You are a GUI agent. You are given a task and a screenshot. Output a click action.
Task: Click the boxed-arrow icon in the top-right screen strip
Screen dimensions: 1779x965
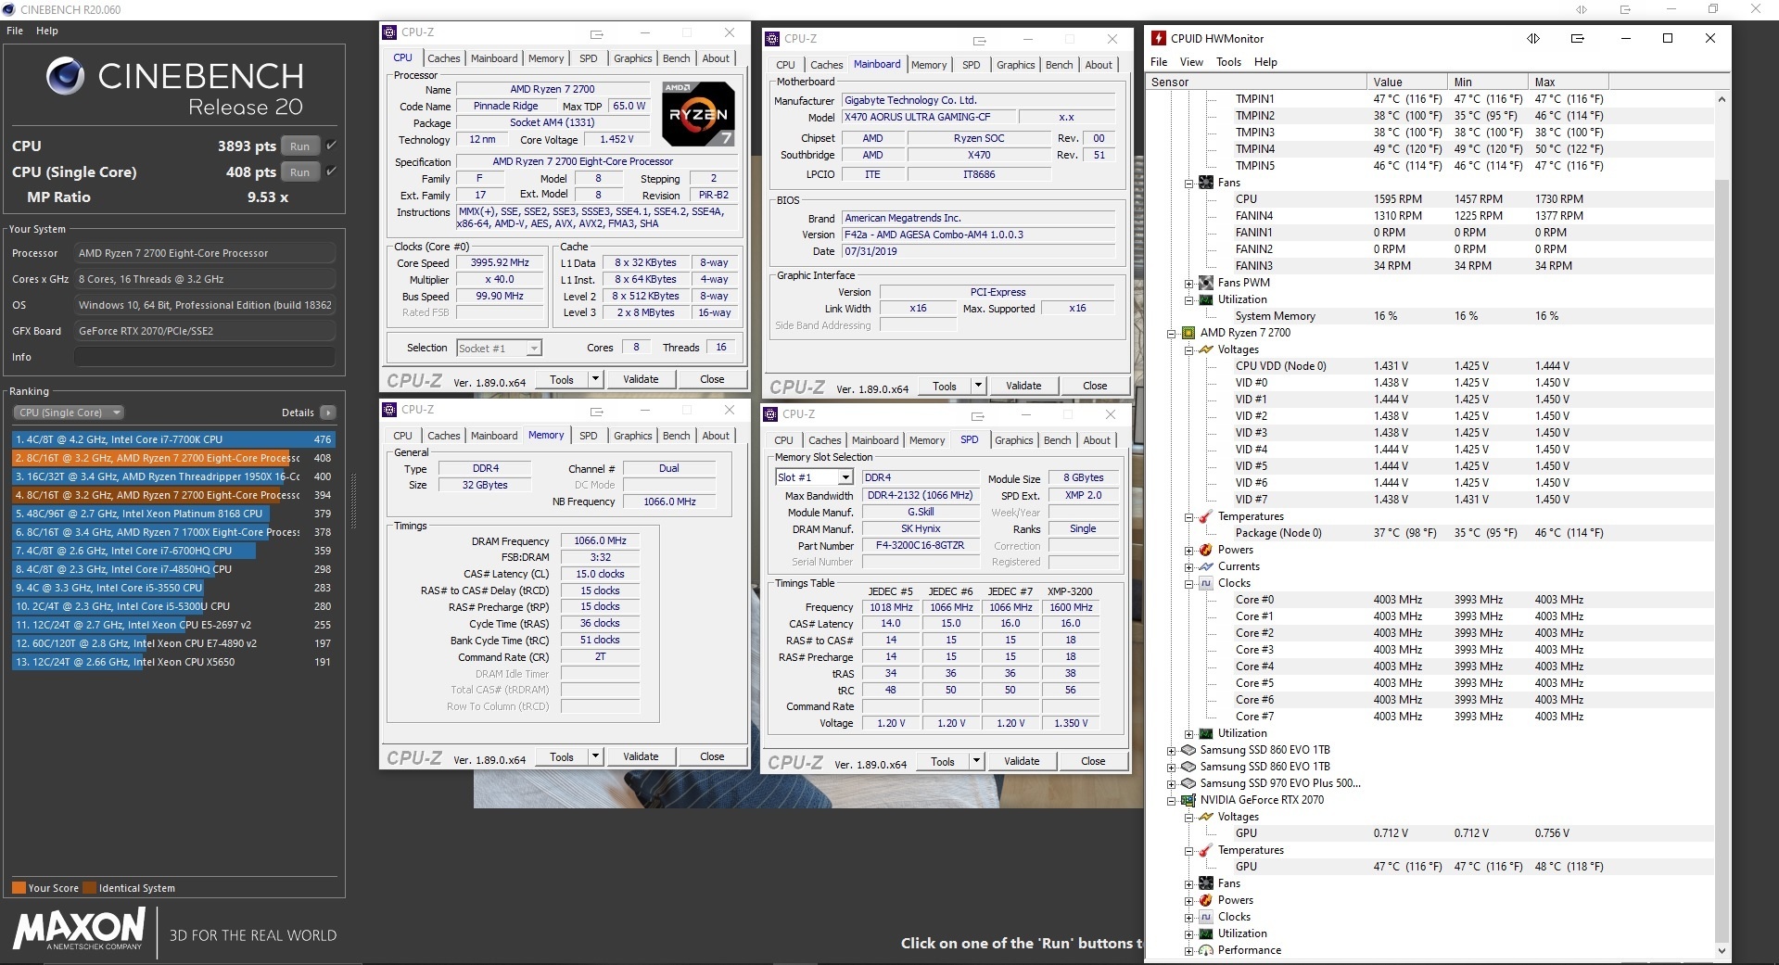coord(1625,9)
